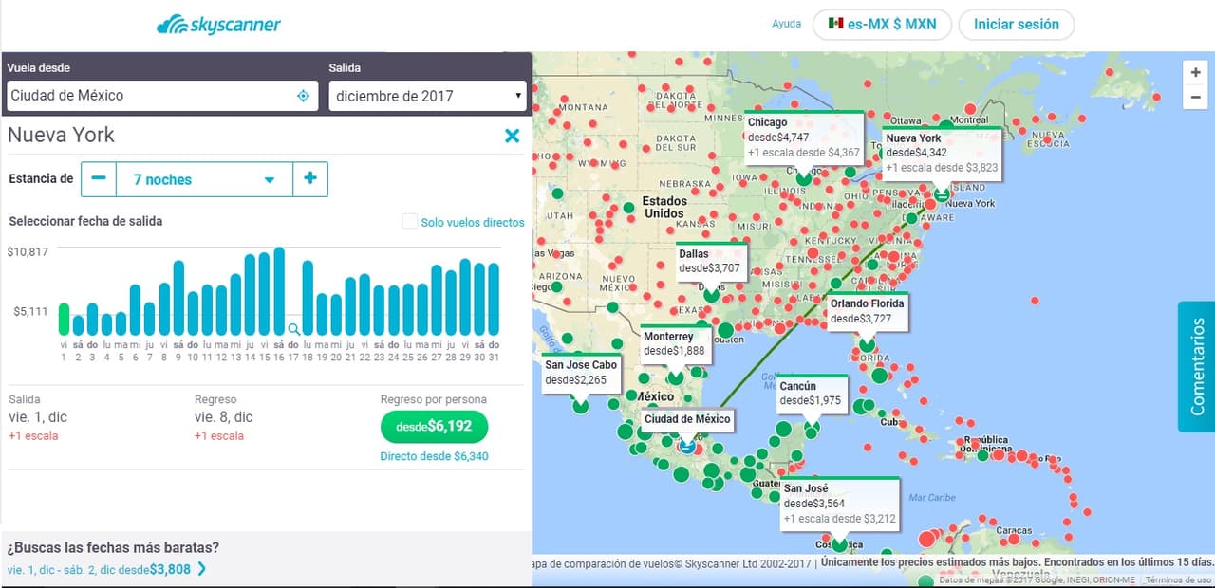
Task: Open es-MX $ MXN locale selector
Action: pyautogui.click(x=882, y=25)
